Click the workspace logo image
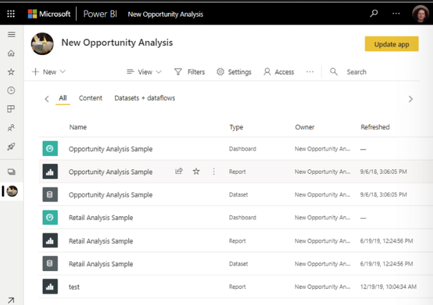Image resolution: width=433 pixels, height=305 pixels. [42, 43]
